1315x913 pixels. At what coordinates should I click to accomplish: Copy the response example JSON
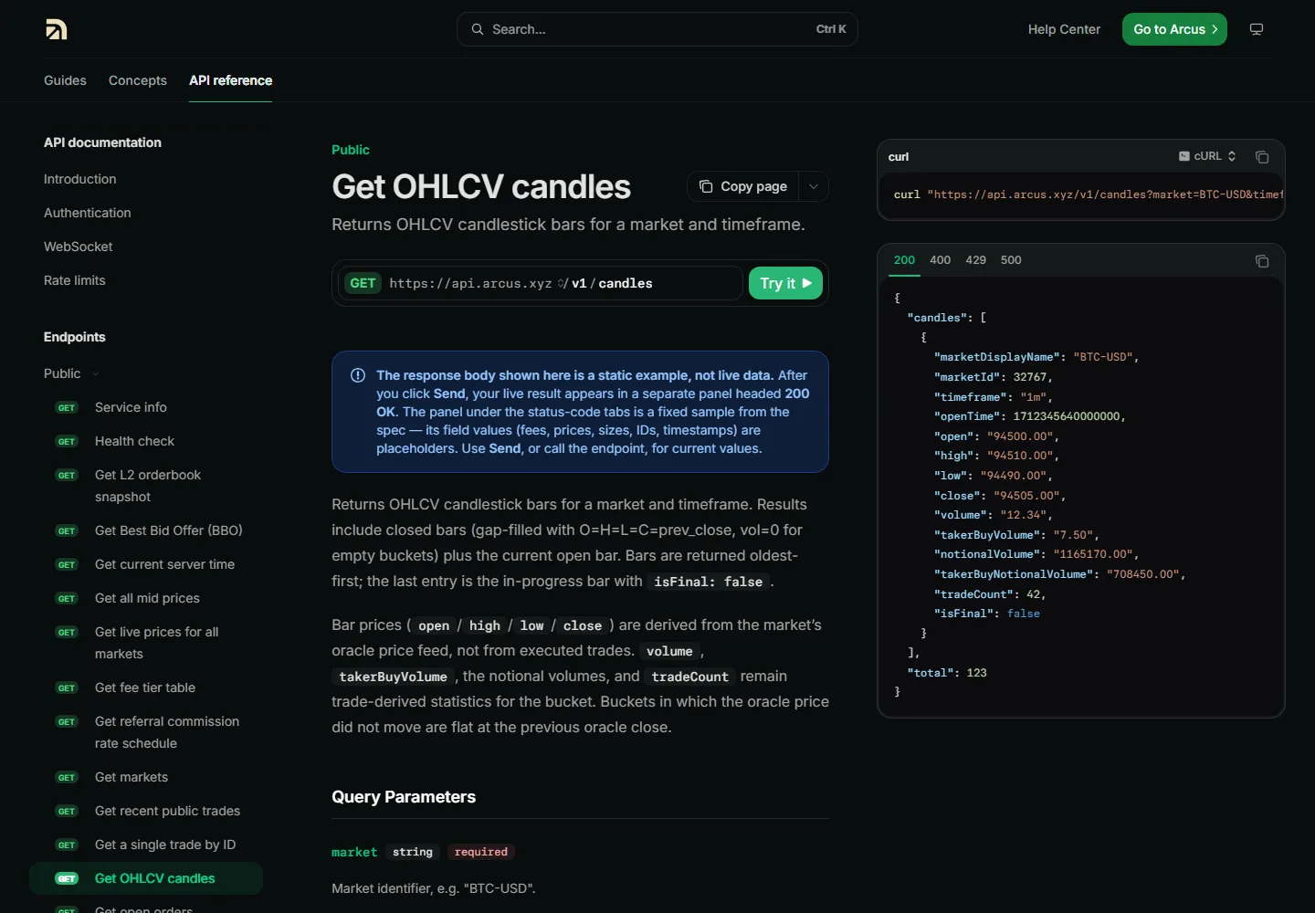[x=1262, y=261]
